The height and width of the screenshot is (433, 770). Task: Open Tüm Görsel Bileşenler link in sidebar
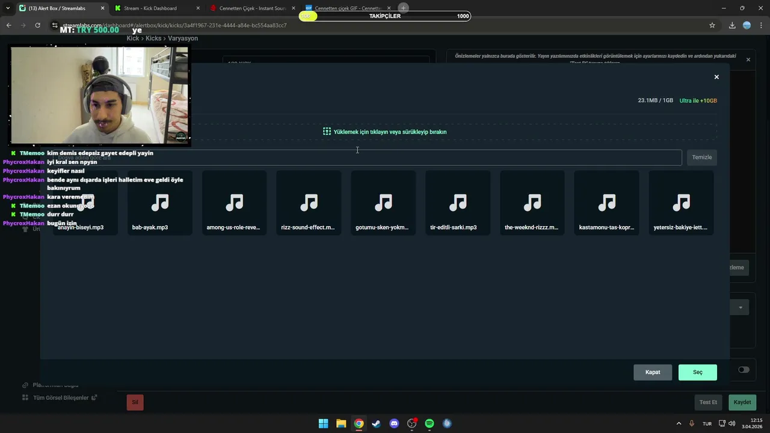tap(65, 398)
